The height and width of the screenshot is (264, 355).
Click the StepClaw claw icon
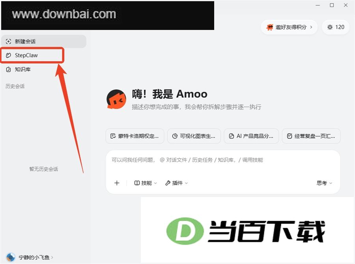(8, 55)
